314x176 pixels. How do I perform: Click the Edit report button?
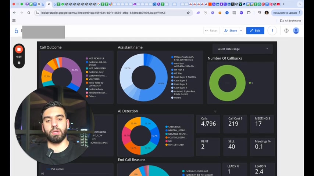click(x=255, y=30)
